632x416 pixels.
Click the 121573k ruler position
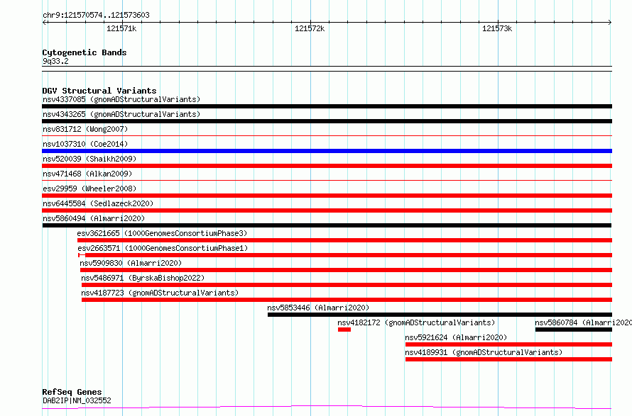(x=497, y=28)
